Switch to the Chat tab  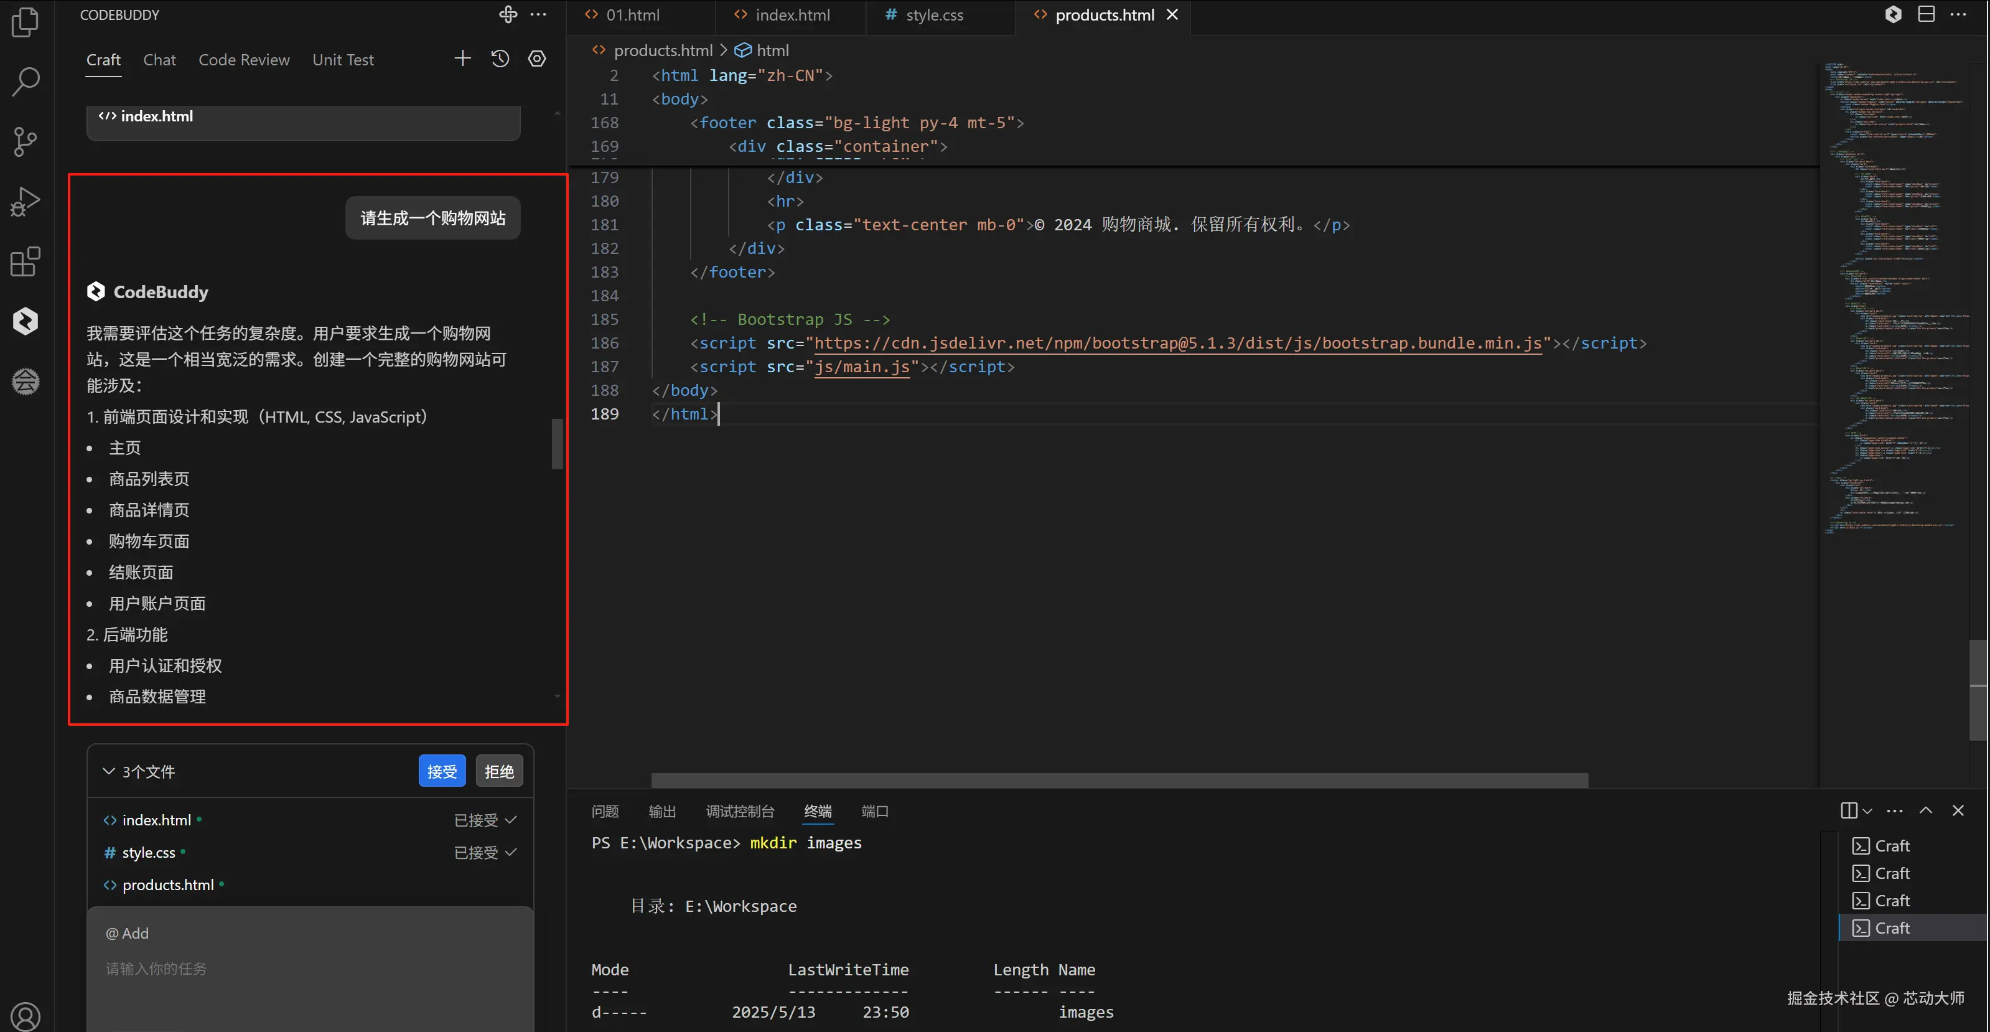(x=159, y=60)
